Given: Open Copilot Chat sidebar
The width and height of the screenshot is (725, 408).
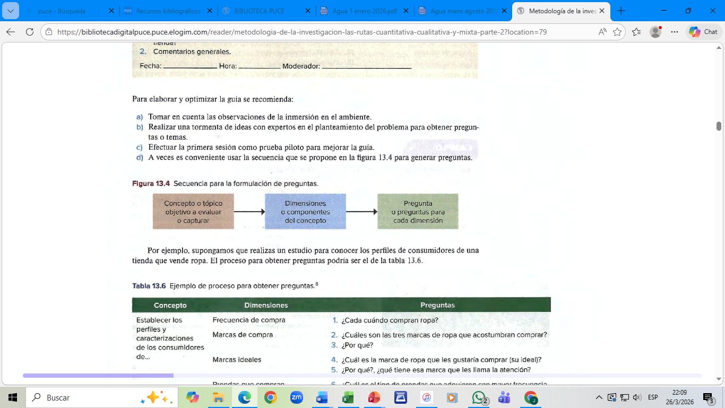Looking at the screenshot, I should 704,32.
